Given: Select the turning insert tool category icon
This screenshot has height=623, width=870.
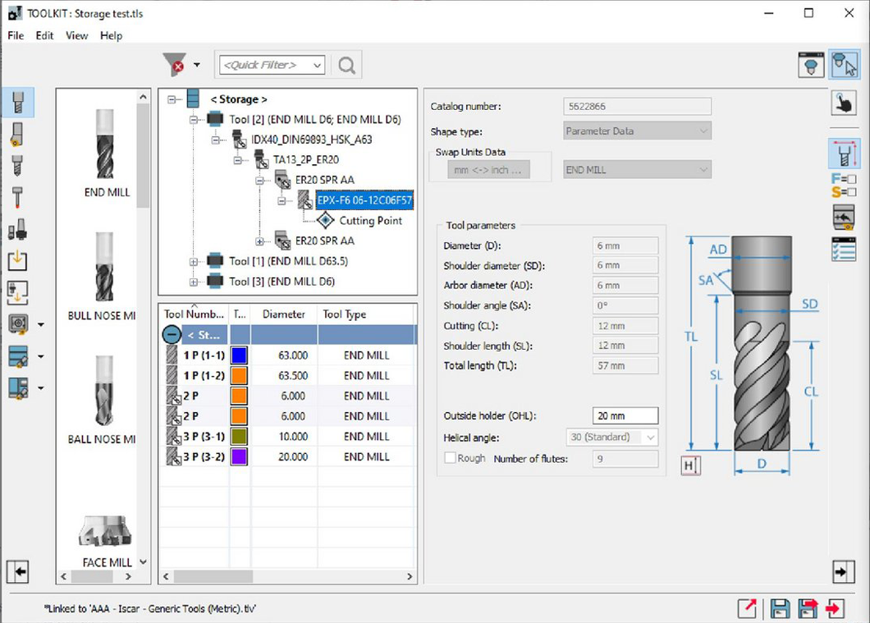Looking at the screenshot, I should click(16, 135).
